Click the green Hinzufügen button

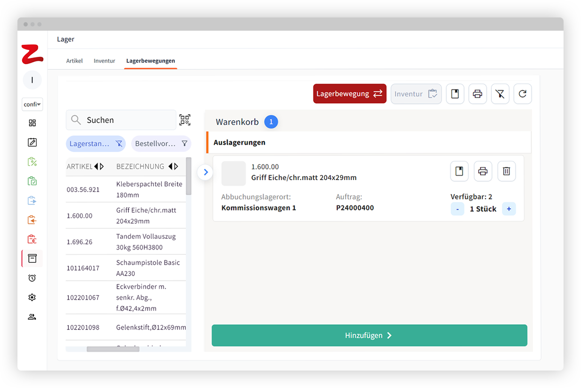click(369, 336)
